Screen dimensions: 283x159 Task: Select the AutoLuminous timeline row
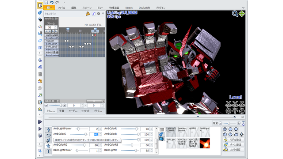[52, 55]
